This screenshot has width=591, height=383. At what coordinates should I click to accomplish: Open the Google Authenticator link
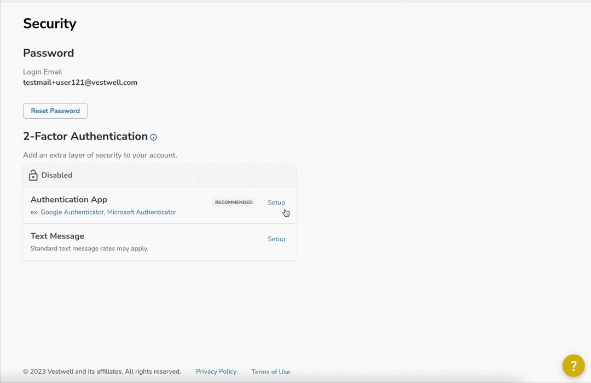(72, 212)
